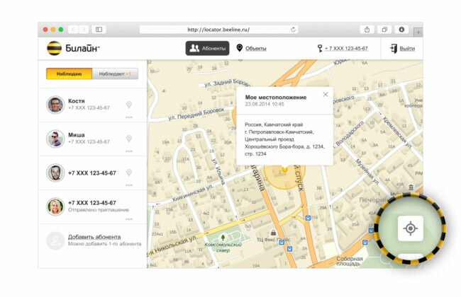
Task: Click Миша's avatar photo
Action: pos(55,139)
